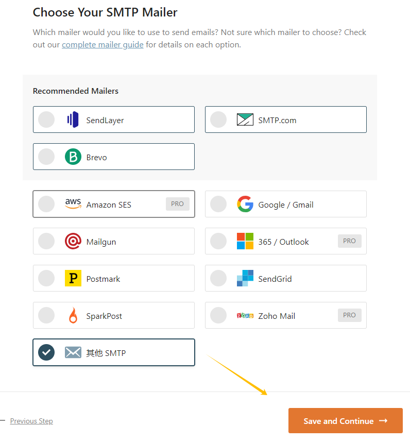Click the green Brevo logo icon
The width and height of the screenshot is (410, 443).
click(x=73, y=157)
